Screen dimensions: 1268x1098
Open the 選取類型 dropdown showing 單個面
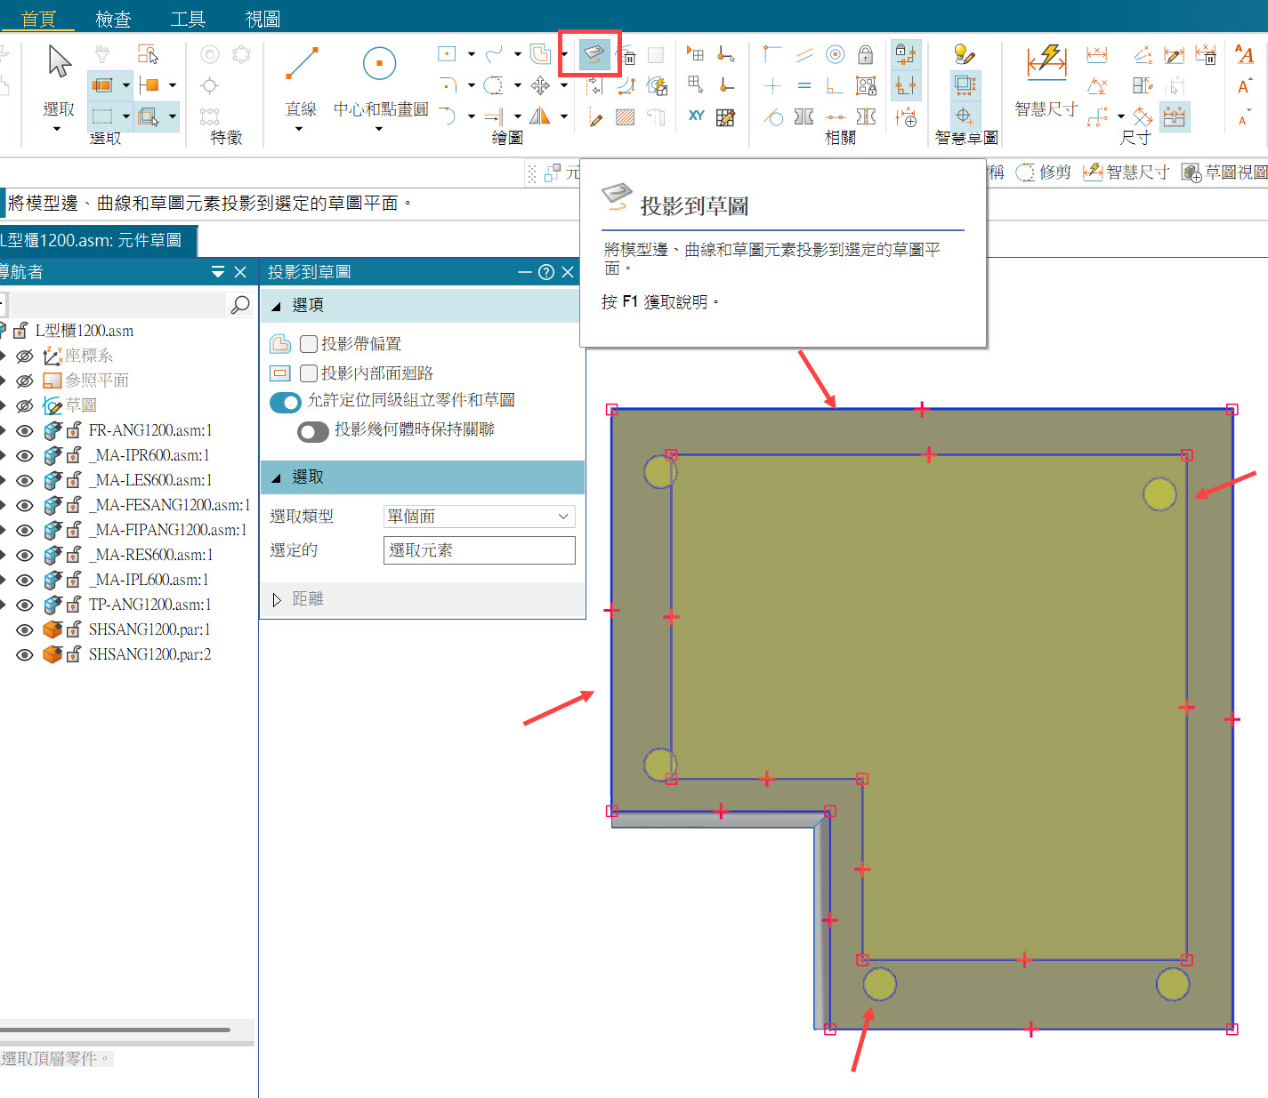pos(479,517)
